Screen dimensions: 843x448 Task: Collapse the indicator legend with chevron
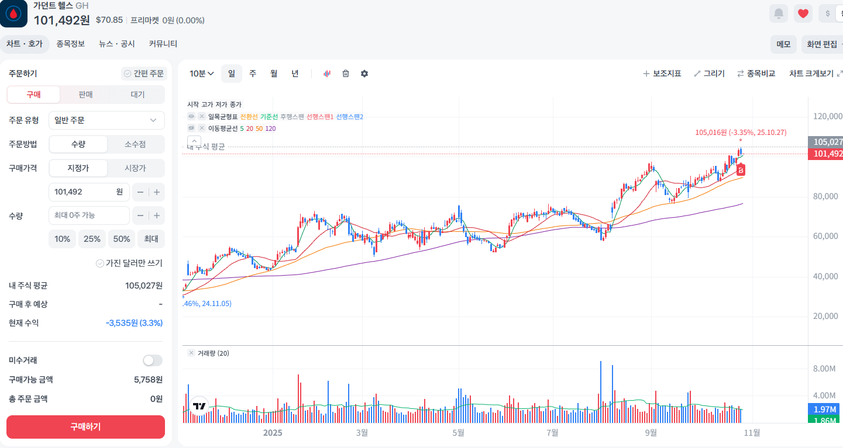tap(194, 141)
